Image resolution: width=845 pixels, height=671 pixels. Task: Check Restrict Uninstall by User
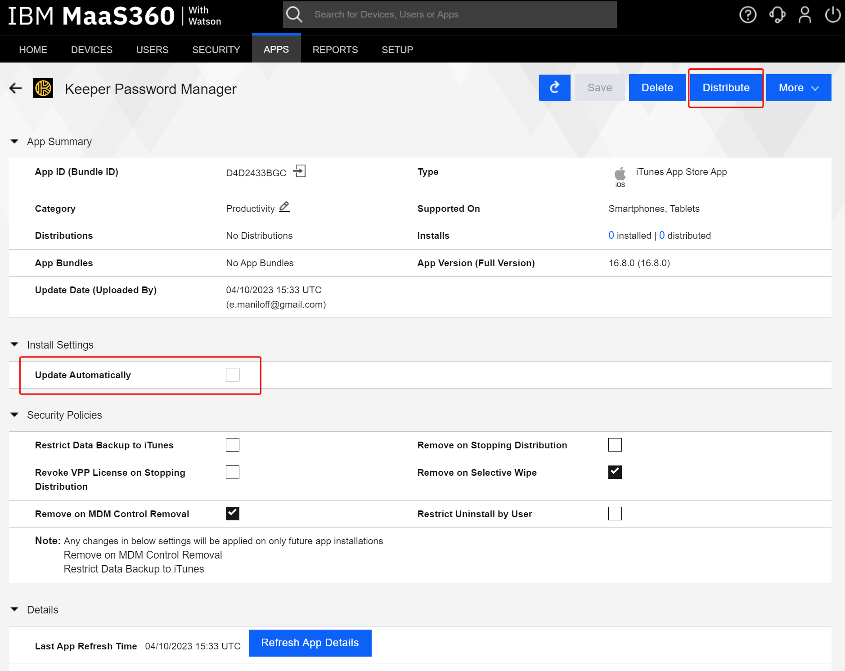(615, 514)
